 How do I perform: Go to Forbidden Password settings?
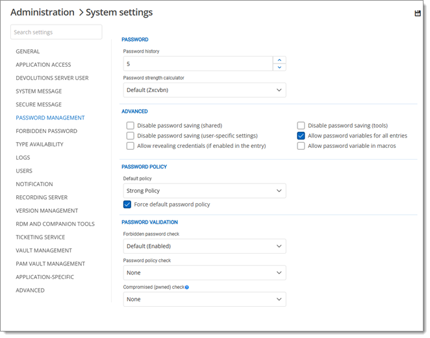coord(46,131)
